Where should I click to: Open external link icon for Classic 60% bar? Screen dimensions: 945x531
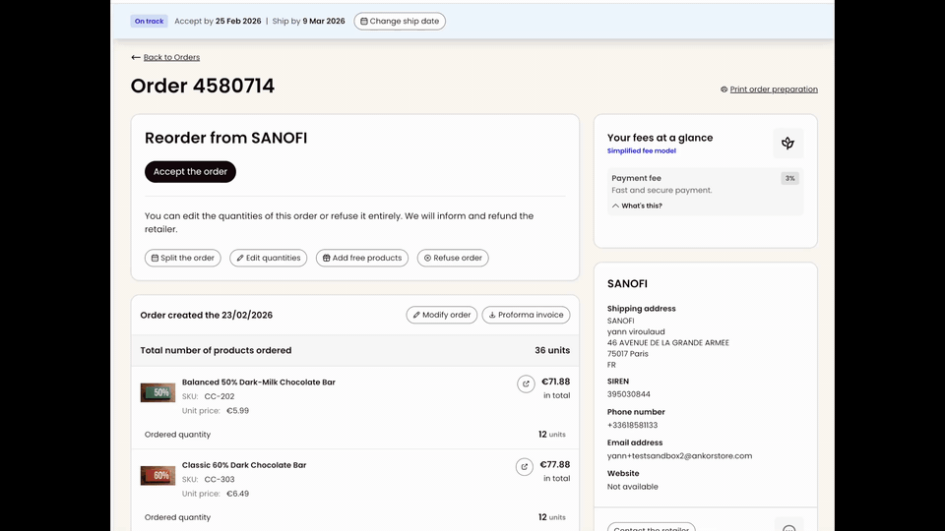[x=525, y=466]
